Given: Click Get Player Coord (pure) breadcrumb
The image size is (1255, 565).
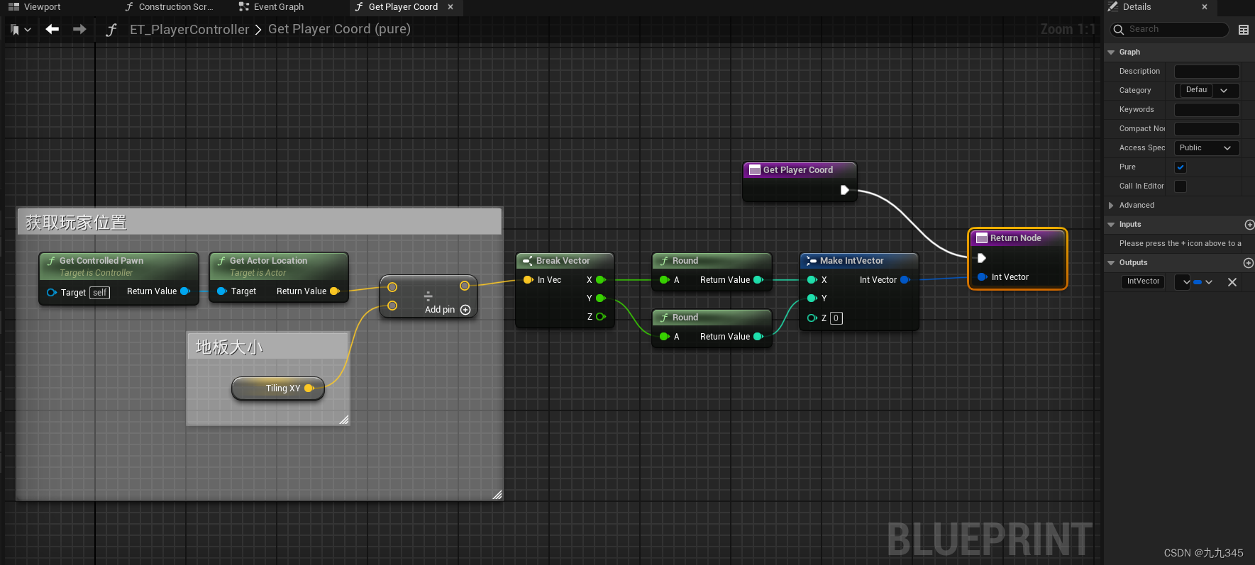Looking at the screenshot, I should (339, 29).
